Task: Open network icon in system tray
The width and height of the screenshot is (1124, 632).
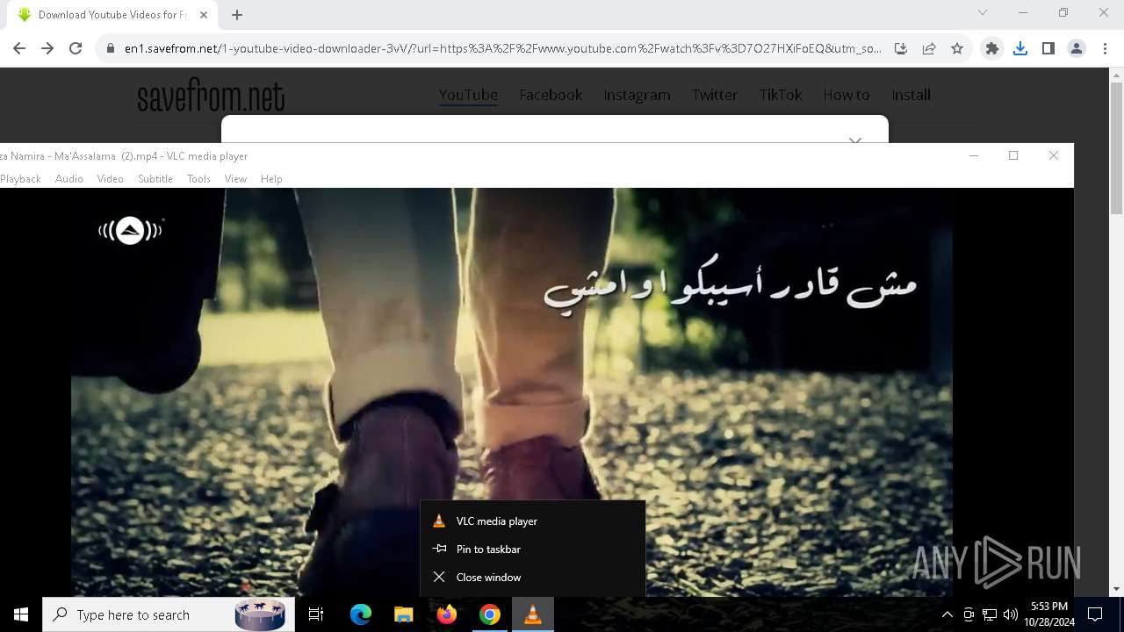Action: tap(990, 614)
